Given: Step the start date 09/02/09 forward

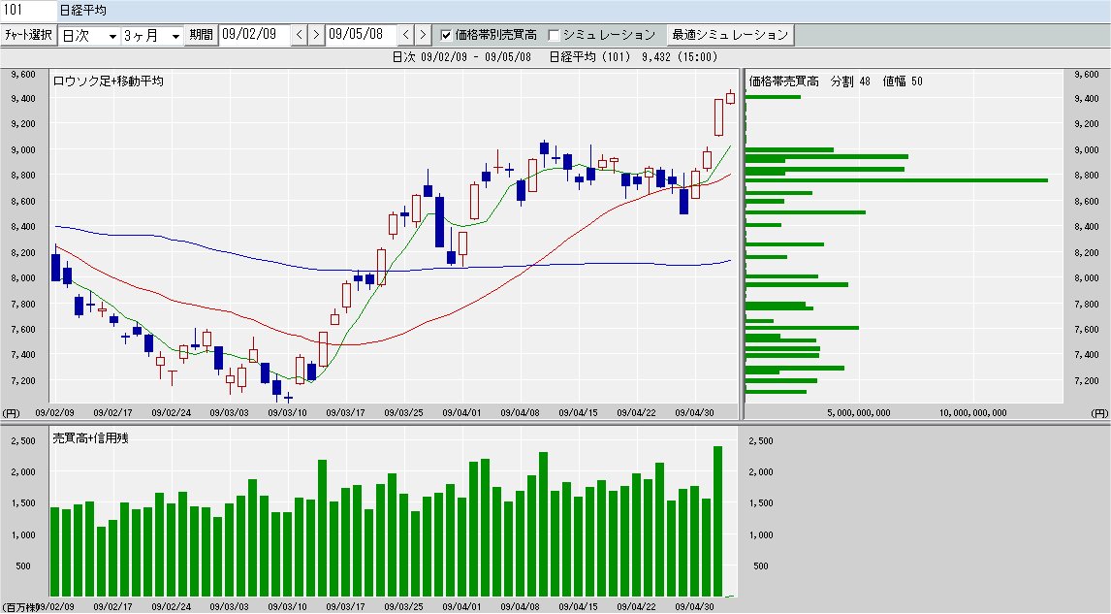Looking at the screenshot, I should coord(316,35).
